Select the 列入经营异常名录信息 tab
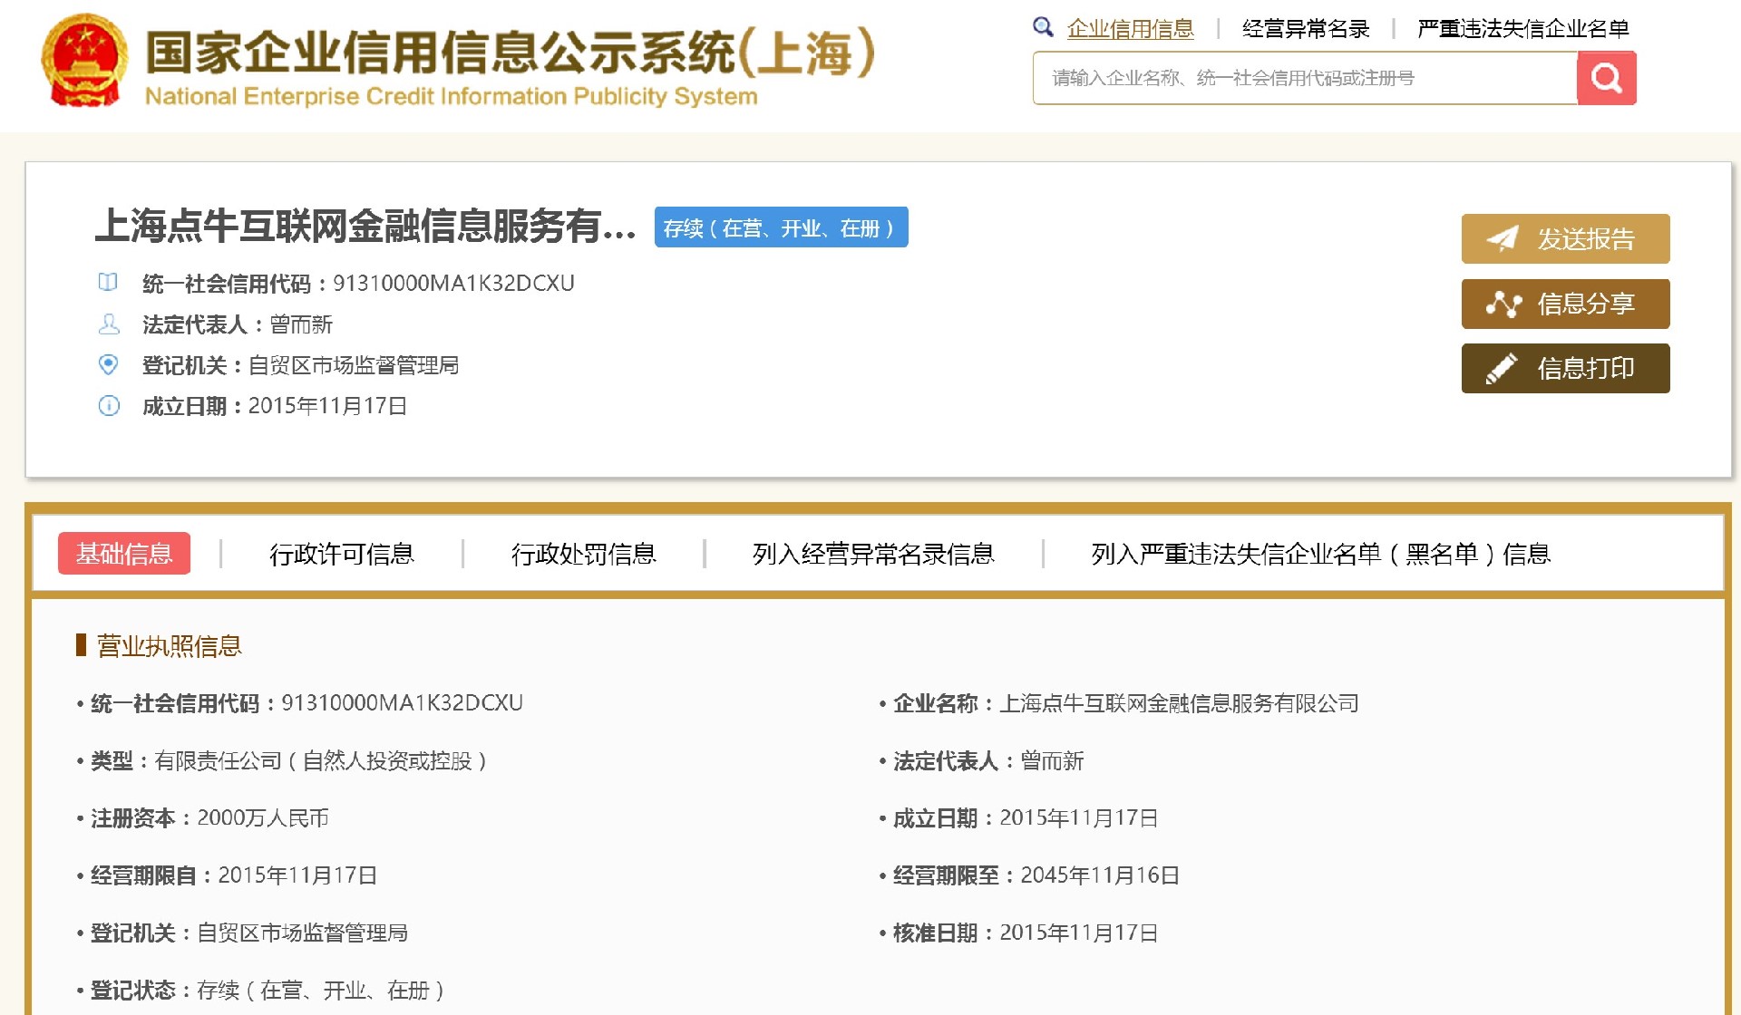The height and width of the screenshot is (1015, 1741). point(873,554)
